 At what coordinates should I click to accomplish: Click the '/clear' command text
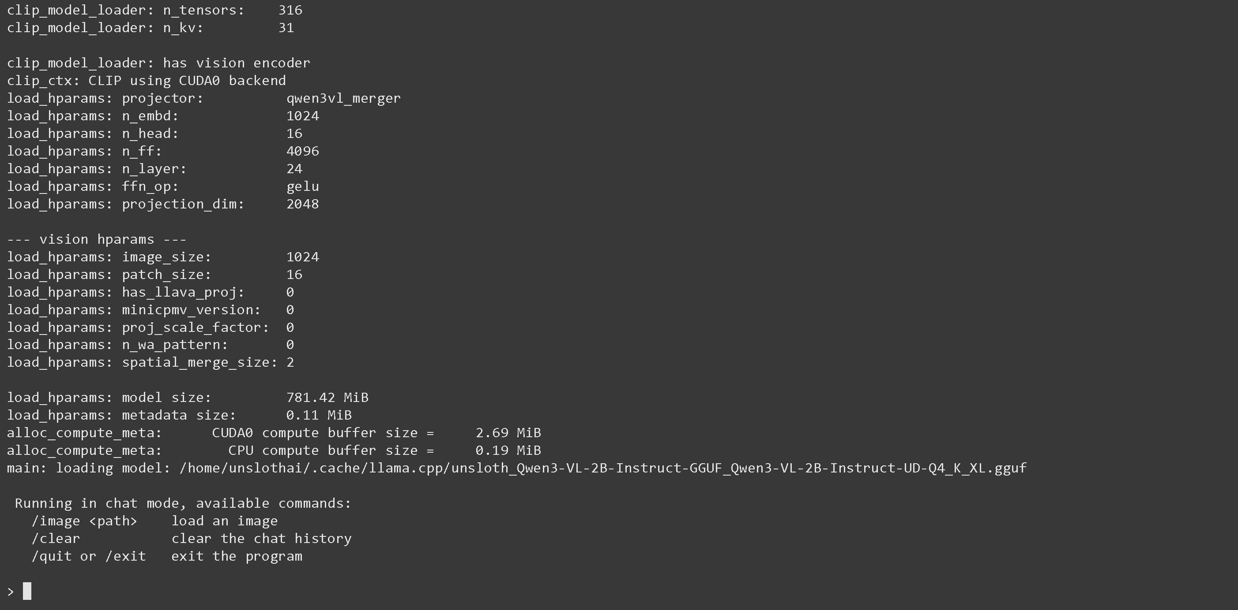click(x=56, y=539)
